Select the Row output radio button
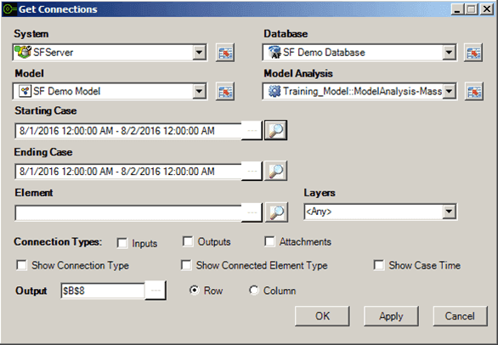Viewport: 498px width, 345px height. tap(194, 290)
